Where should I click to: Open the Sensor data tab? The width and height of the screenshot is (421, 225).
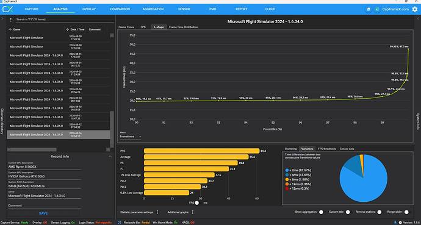coord(347,149)
